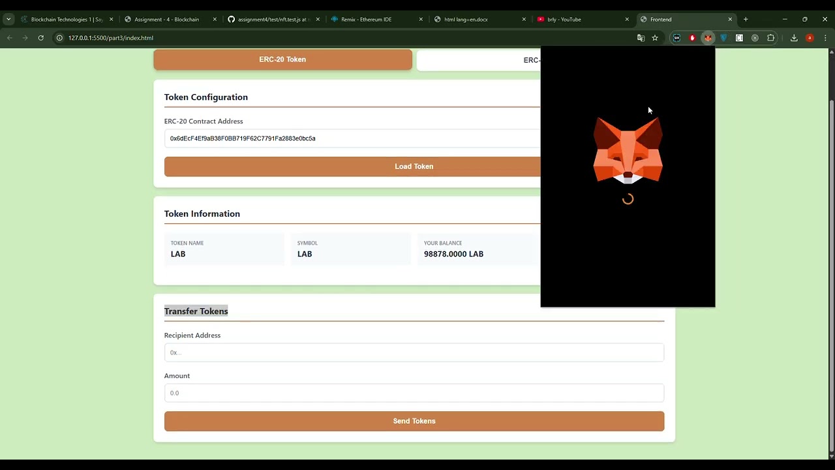Go back to the previous page
Screen dimensions: 835x470
coord(9,38)
